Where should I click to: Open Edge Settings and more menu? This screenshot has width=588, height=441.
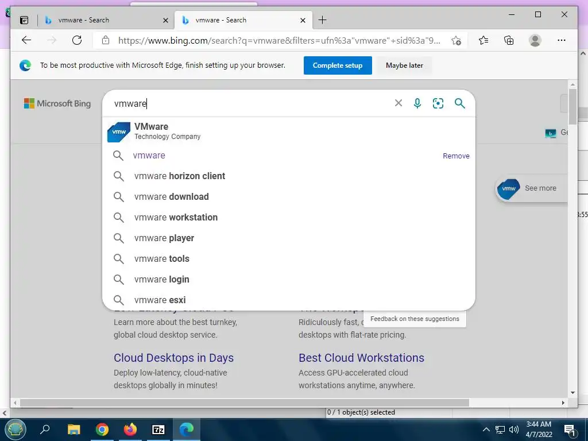[562, 40]
